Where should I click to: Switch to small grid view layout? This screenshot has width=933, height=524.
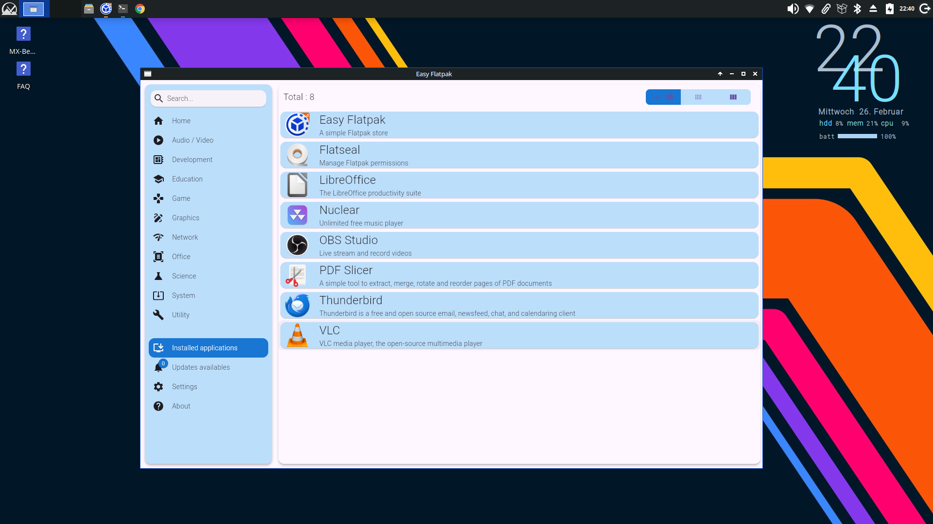click(698, 97)
